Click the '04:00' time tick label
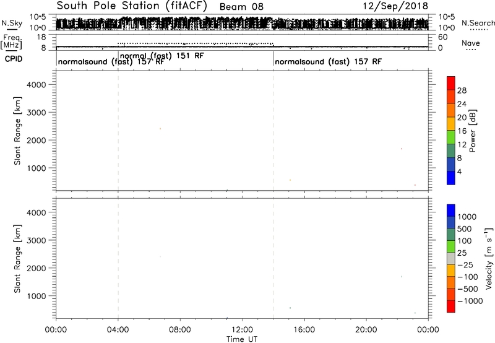Image resolution: width=495 pixels, height=343 pixels. [118, 330]
